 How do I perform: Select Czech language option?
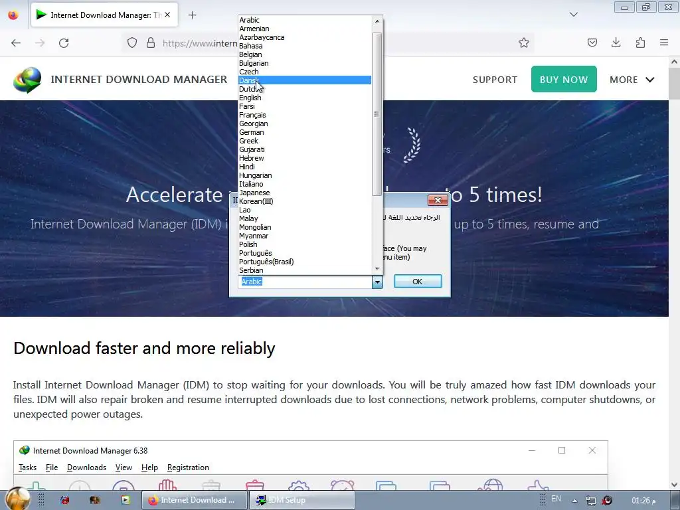[x=305, y=72]
